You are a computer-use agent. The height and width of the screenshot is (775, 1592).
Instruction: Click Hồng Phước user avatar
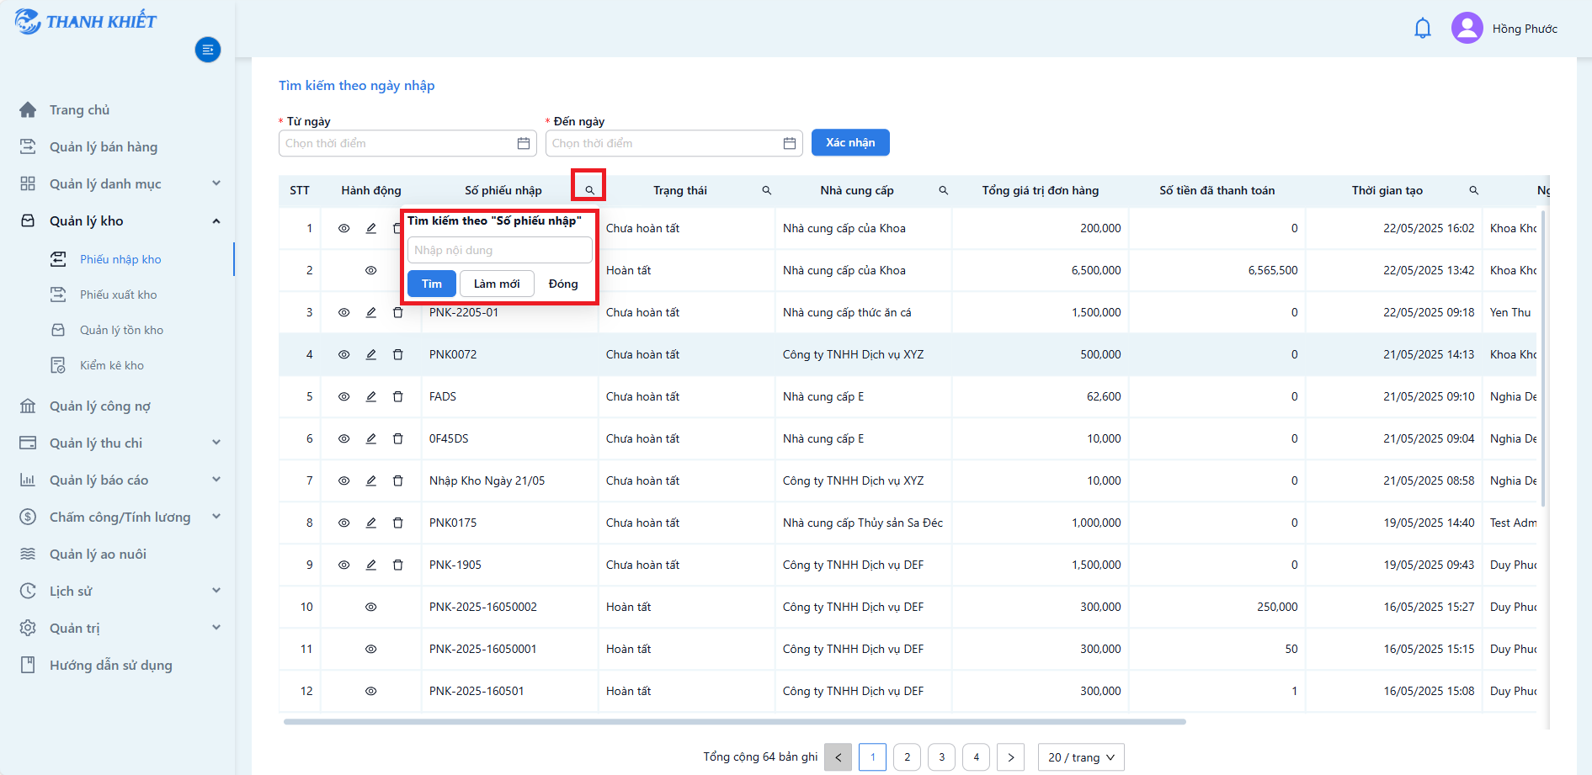tap(1467, 28)
